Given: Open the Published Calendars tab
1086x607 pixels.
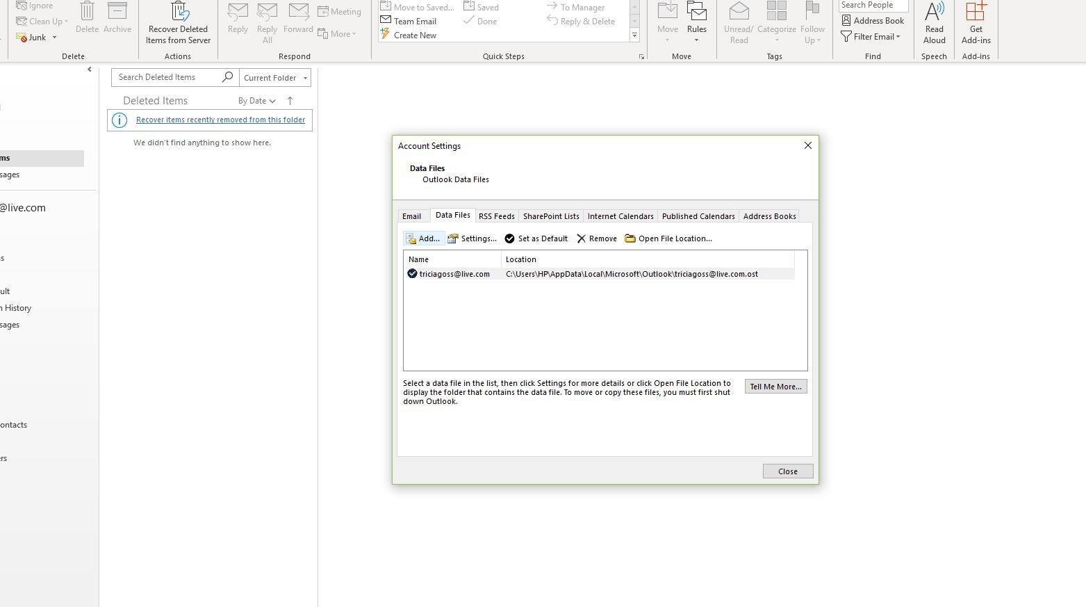Looking at the screenshot, I should [698, 216].
